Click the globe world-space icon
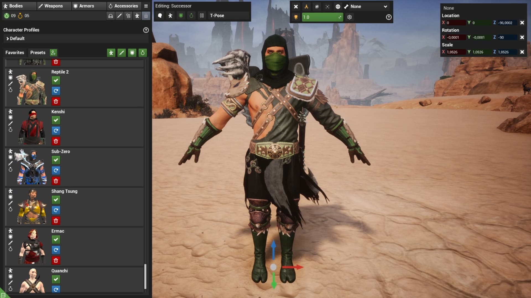The height and width of the screenshot is (298, 531). [x=338, y=7]
